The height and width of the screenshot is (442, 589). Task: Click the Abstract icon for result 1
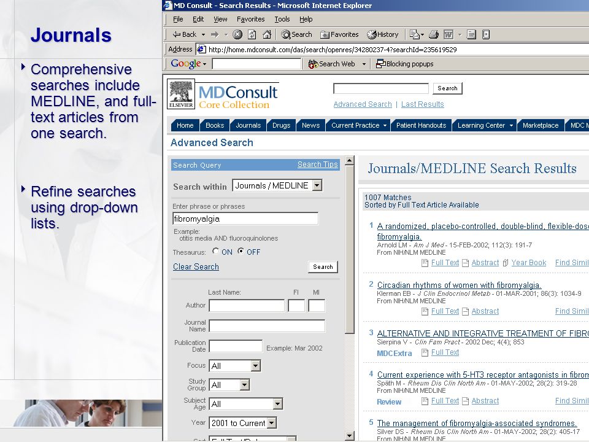[466, 263]
